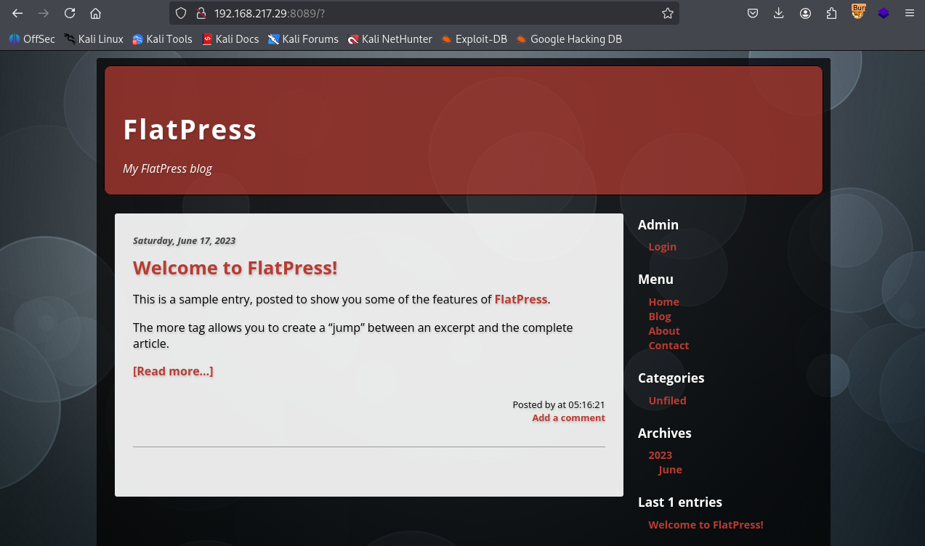Navigate back with the back arrow
Screen dimensions: 925x546
point(17,13)
